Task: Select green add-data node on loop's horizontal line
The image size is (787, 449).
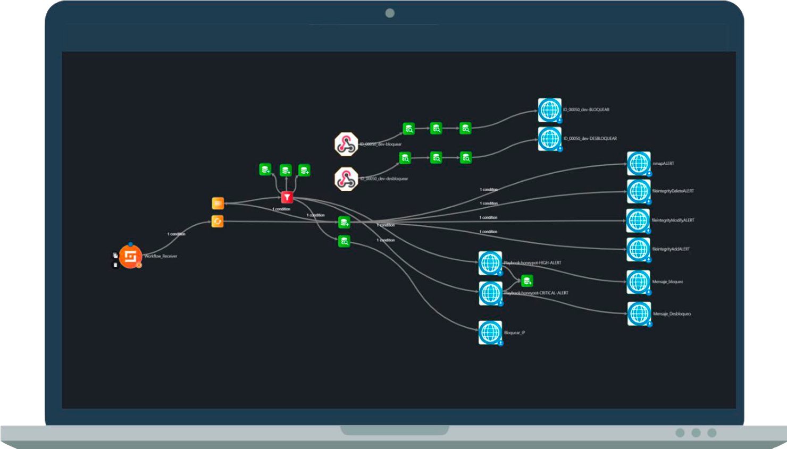Action: (344, 222)
